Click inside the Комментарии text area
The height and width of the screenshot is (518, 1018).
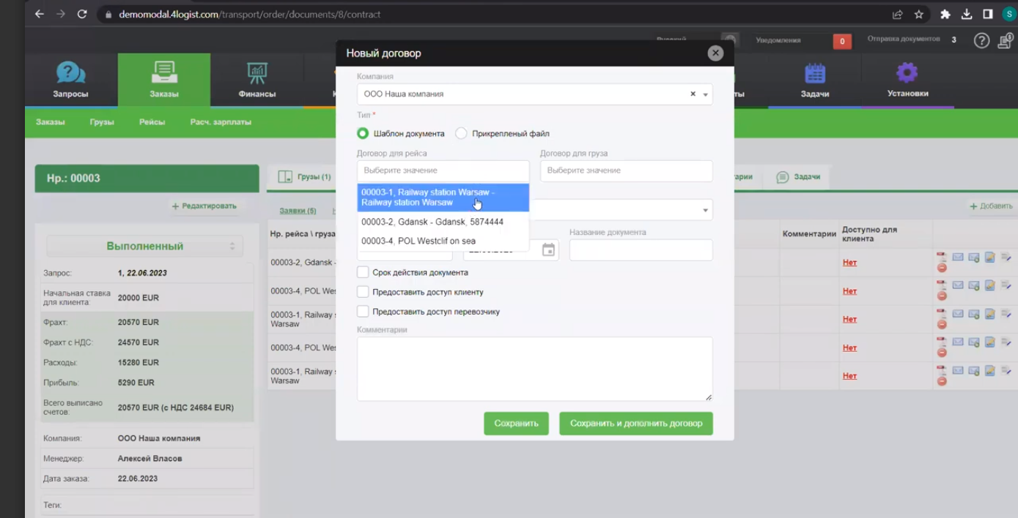click(535, 369)
